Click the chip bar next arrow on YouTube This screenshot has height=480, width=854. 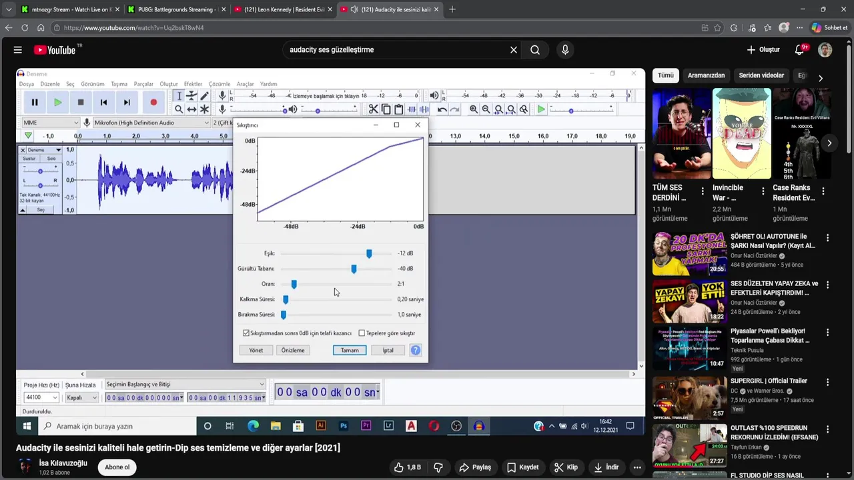pyautogui.click(x=821, y=78)
